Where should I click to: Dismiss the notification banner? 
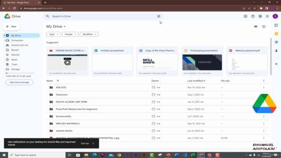point(93,144)
